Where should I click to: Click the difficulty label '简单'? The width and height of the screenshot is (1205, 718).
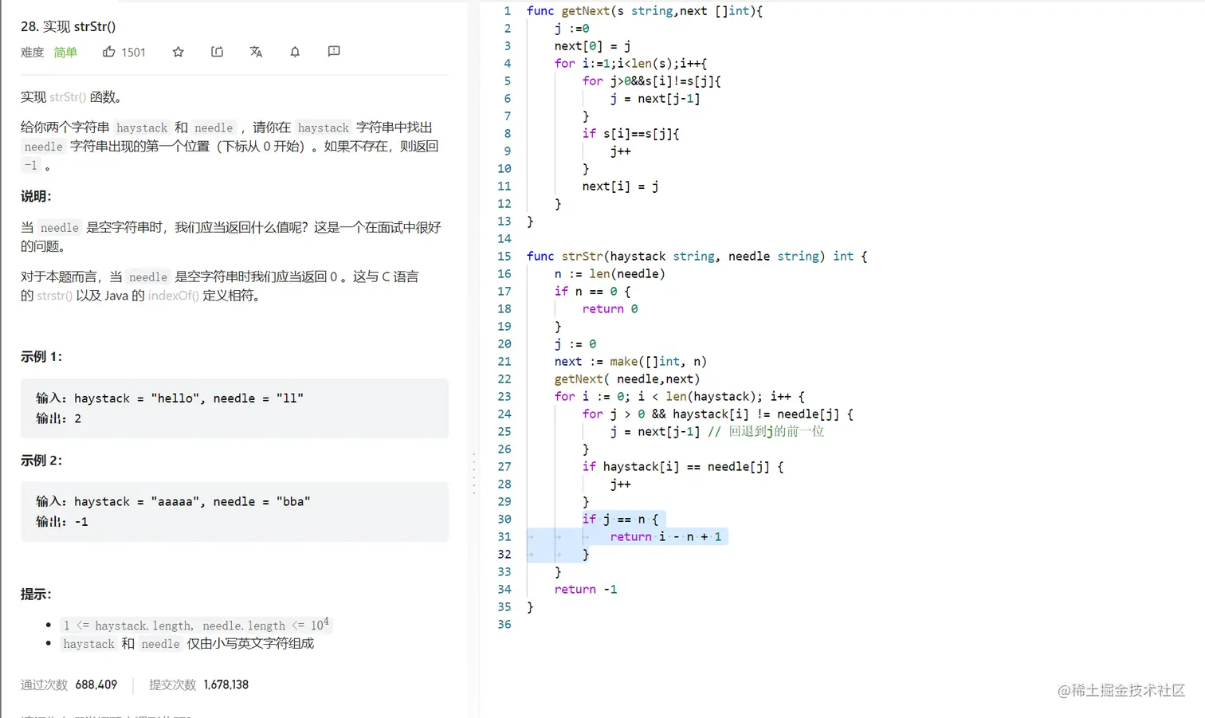click(x=65, y=53)
